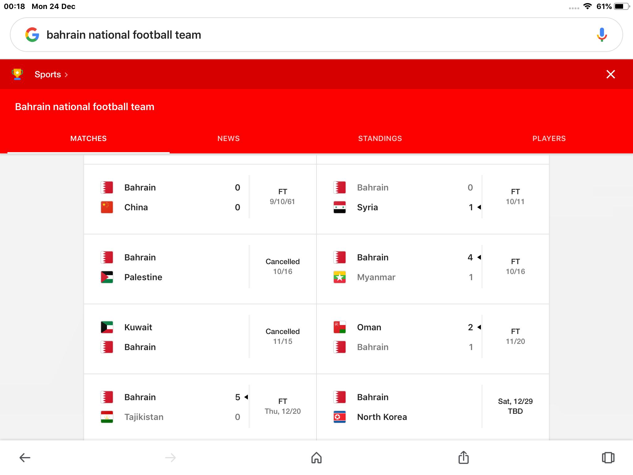This screenshot has width=633, height=475.
Task: Tap the Palestine flag thumbnail
Action: 107,277
